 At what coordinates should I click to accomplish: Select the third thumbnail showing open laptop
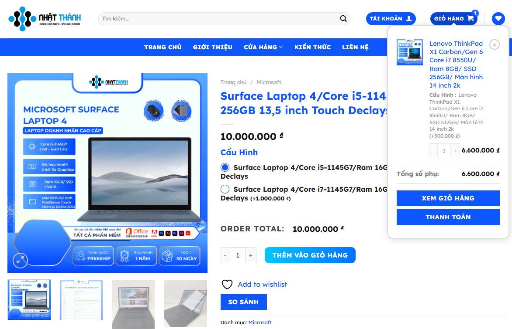(134, 304)
